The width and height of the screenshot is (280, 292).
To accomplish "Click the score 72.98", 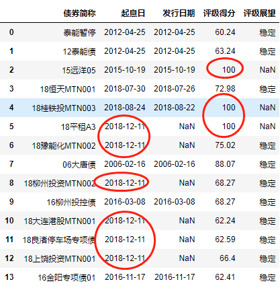I will click(225, 89).
